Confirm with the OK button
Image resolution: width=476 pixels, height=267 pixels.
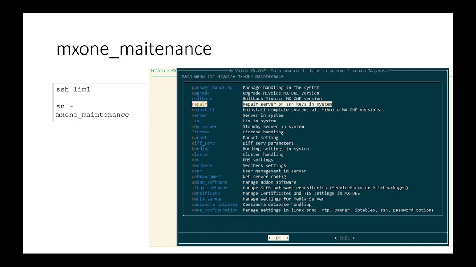278,238
